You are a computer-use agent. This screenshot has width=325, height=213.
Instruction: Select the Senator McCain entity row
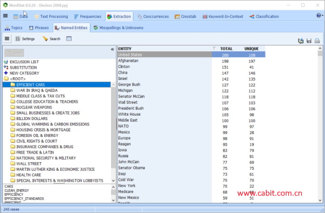(191, 97)
